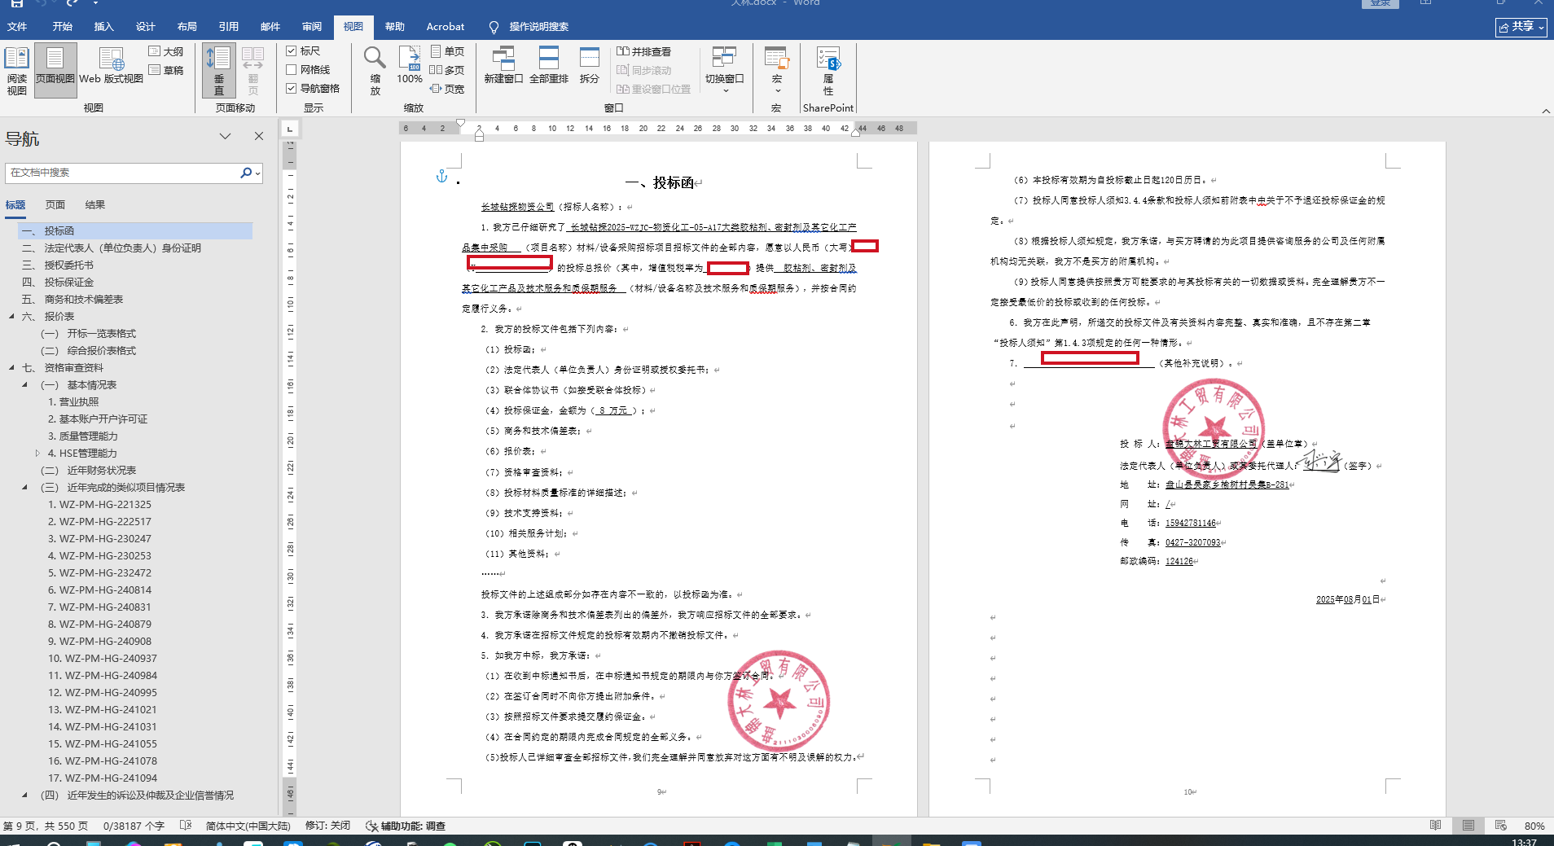Viewport: 1554px width, 846px height.
Task: Expand the 4. HSE管理能力 heading
Action: [37, 453]
